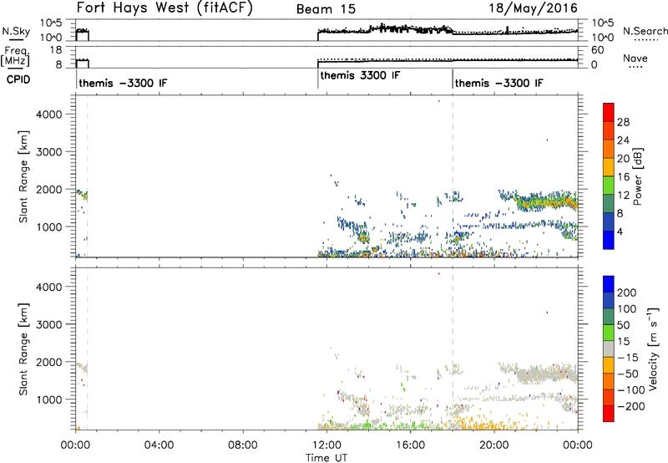This screenshot has height=463, width=668.
Task: Click the strong power echo band near 2000 km after 21:00
Action: [x=545, y=201]
